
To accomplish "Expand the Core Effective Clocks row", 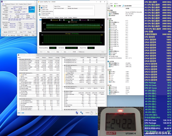I will [x=20, y=82].
